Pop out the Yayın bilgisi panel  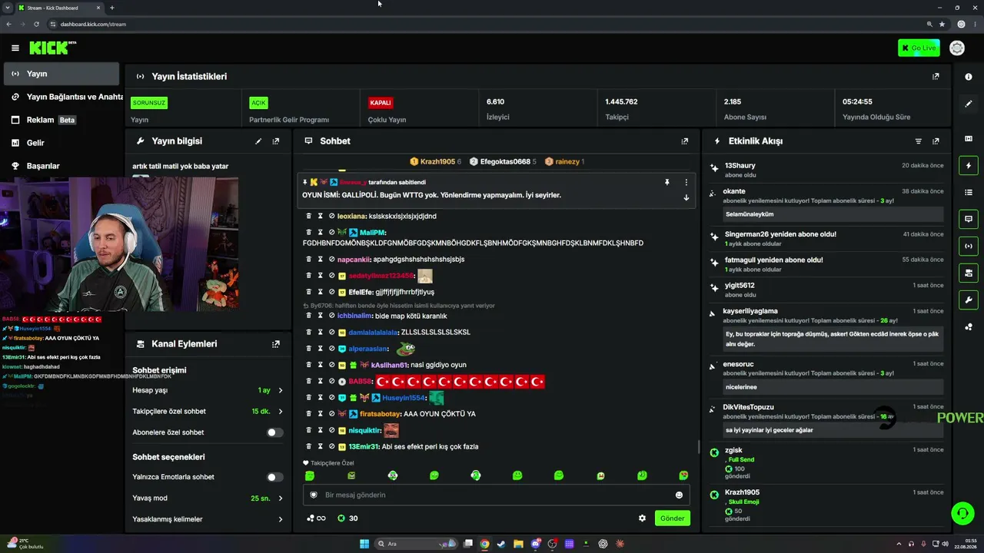tap(276, 141)
